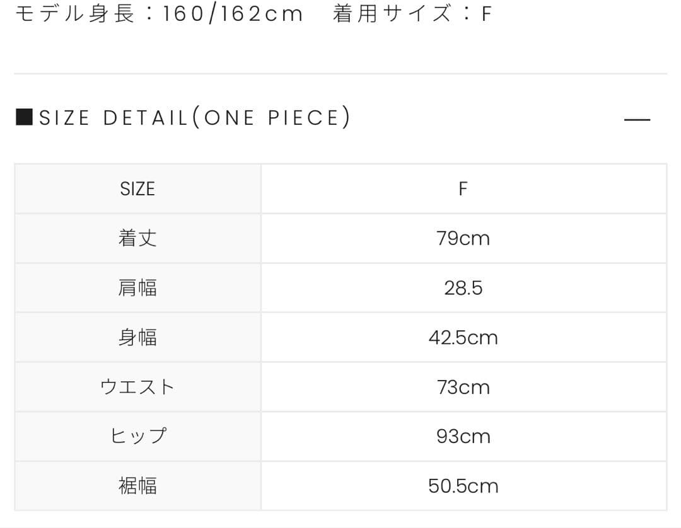Select the 73cm waist measurement
Screen dimensions: 681x528
tap(463, 387)
